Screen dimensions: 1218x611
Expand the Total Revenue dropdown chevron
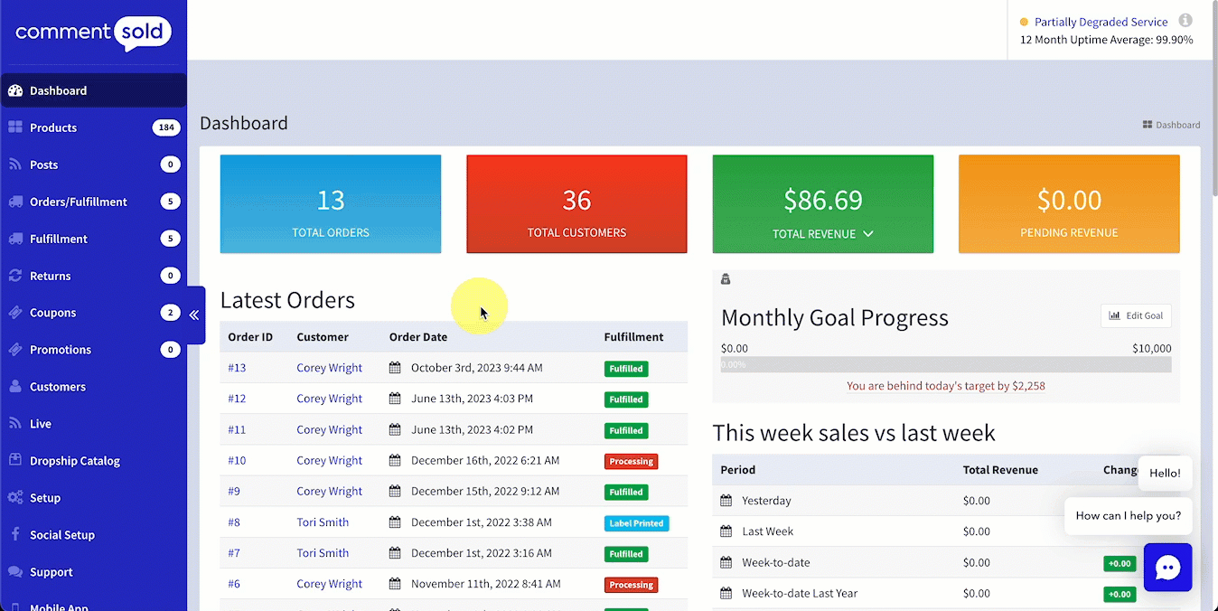[868, 234]
